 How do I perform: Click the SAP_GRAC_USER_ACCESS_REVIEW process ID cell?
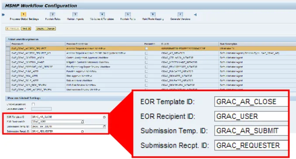[38, 90]
